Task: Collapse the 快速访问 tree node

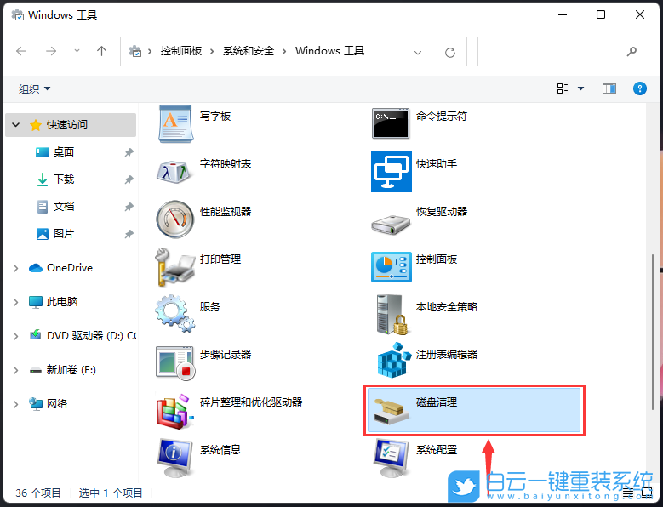Action: (16, 125)
